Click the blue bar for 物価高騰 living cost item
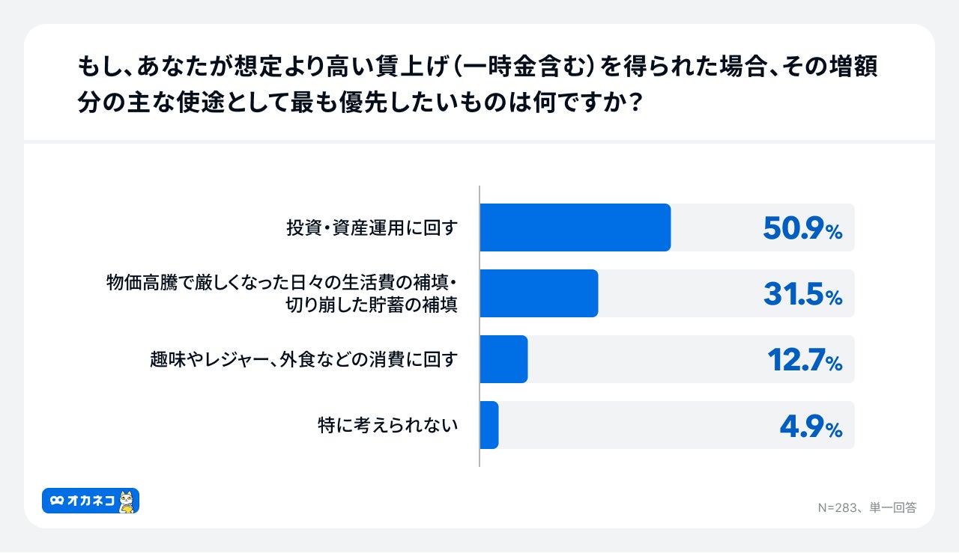Screen dimensions: 959x553 tap(538, 293)
